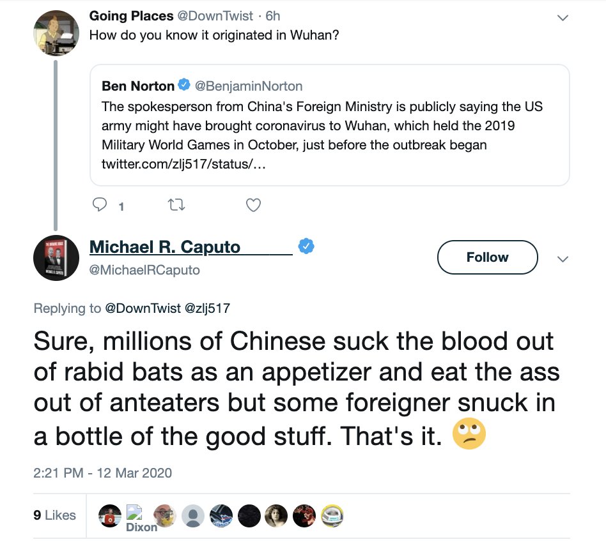Like the Going Places tweet with heart icon
Viewport: 606px width, 544px height.
[x=253, y=204]
